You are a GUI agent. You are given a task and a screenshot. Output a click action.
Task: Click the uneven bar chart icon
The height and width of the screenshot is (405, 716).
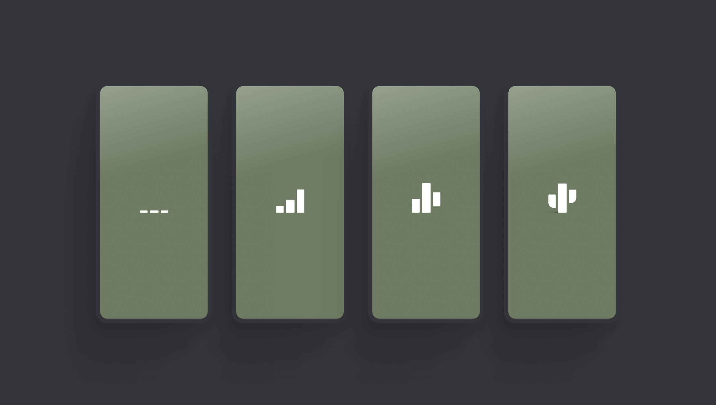tap(426, 198)
